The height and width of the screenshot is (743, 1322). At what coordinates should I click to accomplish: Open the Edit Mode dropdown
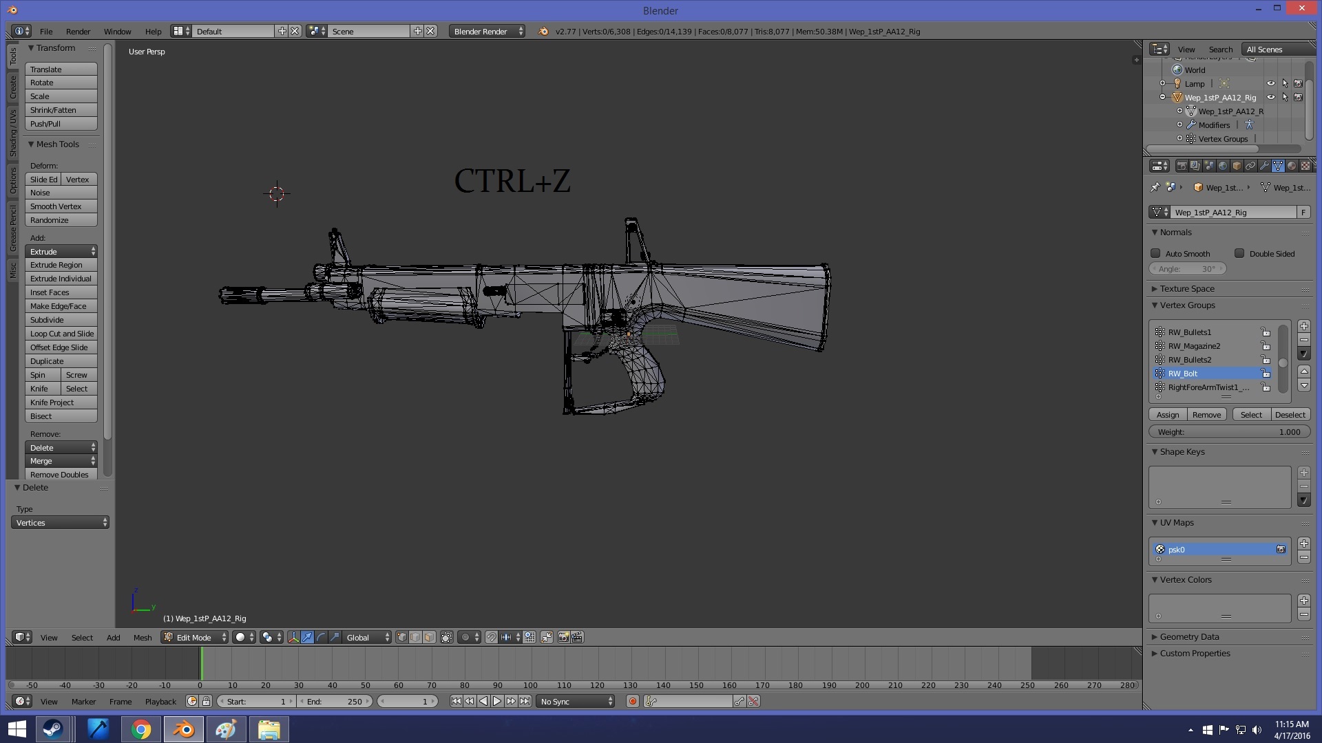tap(195, 638)
